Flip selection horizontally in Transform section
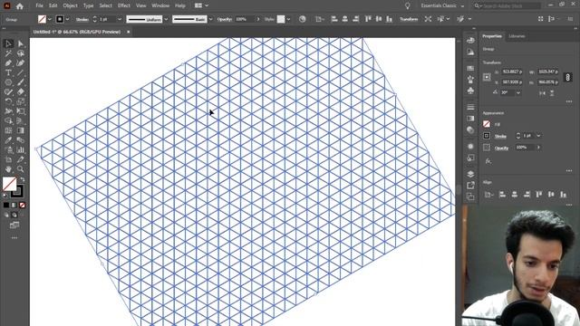The image size is (580, 326). click(x=542, y=93)
